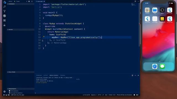Change LF end-of-line sequence
177x99 pixels.
coord(103,95)
